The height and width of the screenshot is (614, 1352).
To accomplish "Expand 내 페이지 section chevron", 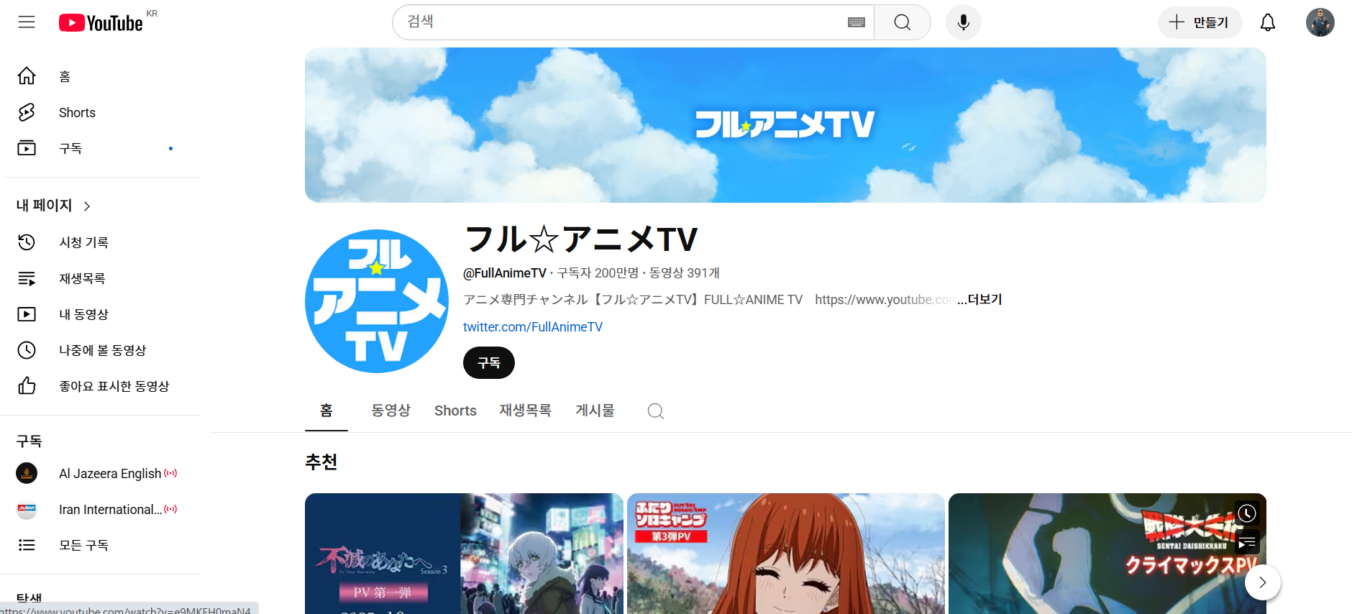I will [x=87, y=206].
